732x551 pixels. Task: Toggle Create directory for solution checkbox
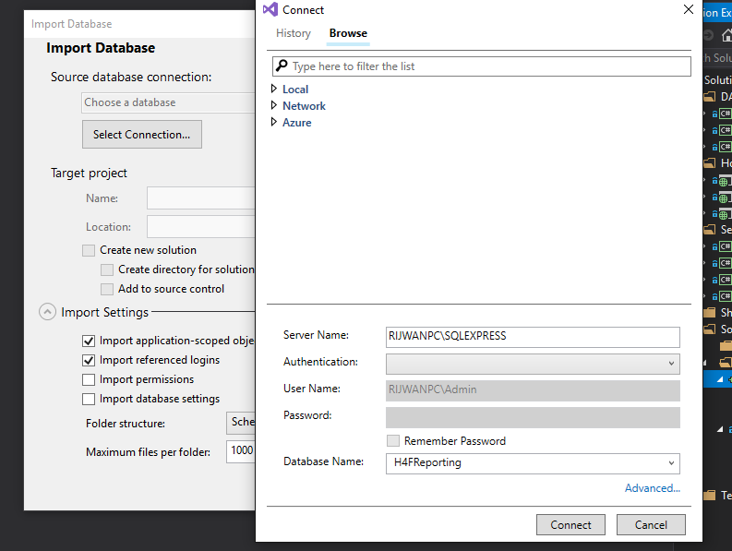coord(107,270)
